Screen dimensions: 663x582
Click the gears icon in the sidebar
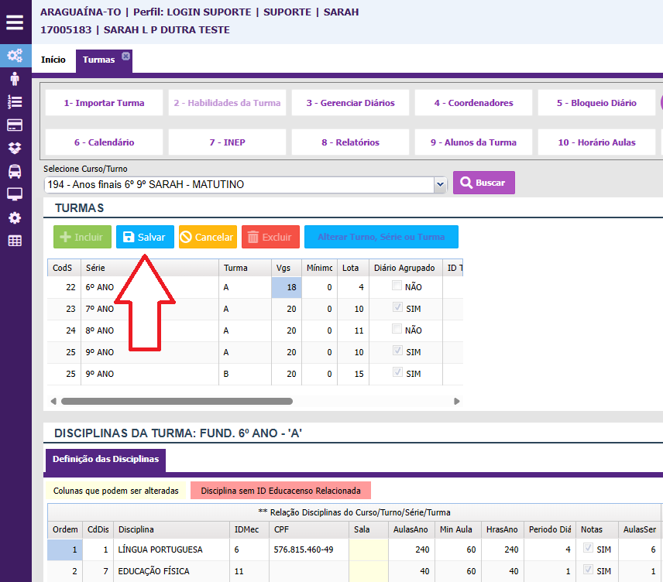click(x=15, y=56)
